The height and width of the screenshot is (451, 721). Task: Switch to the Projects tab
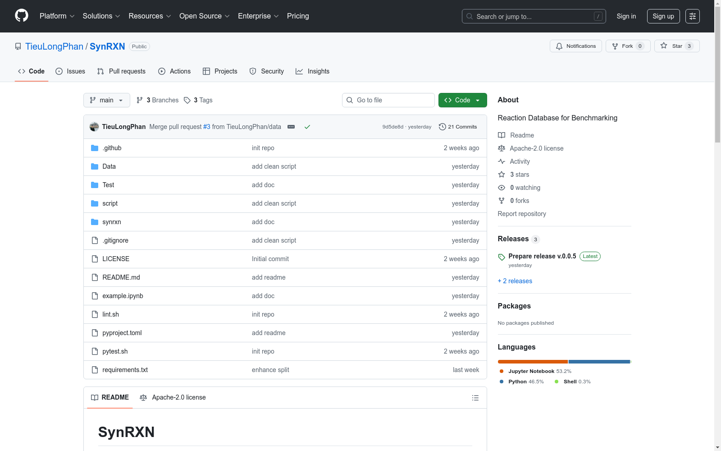[220, 71]
